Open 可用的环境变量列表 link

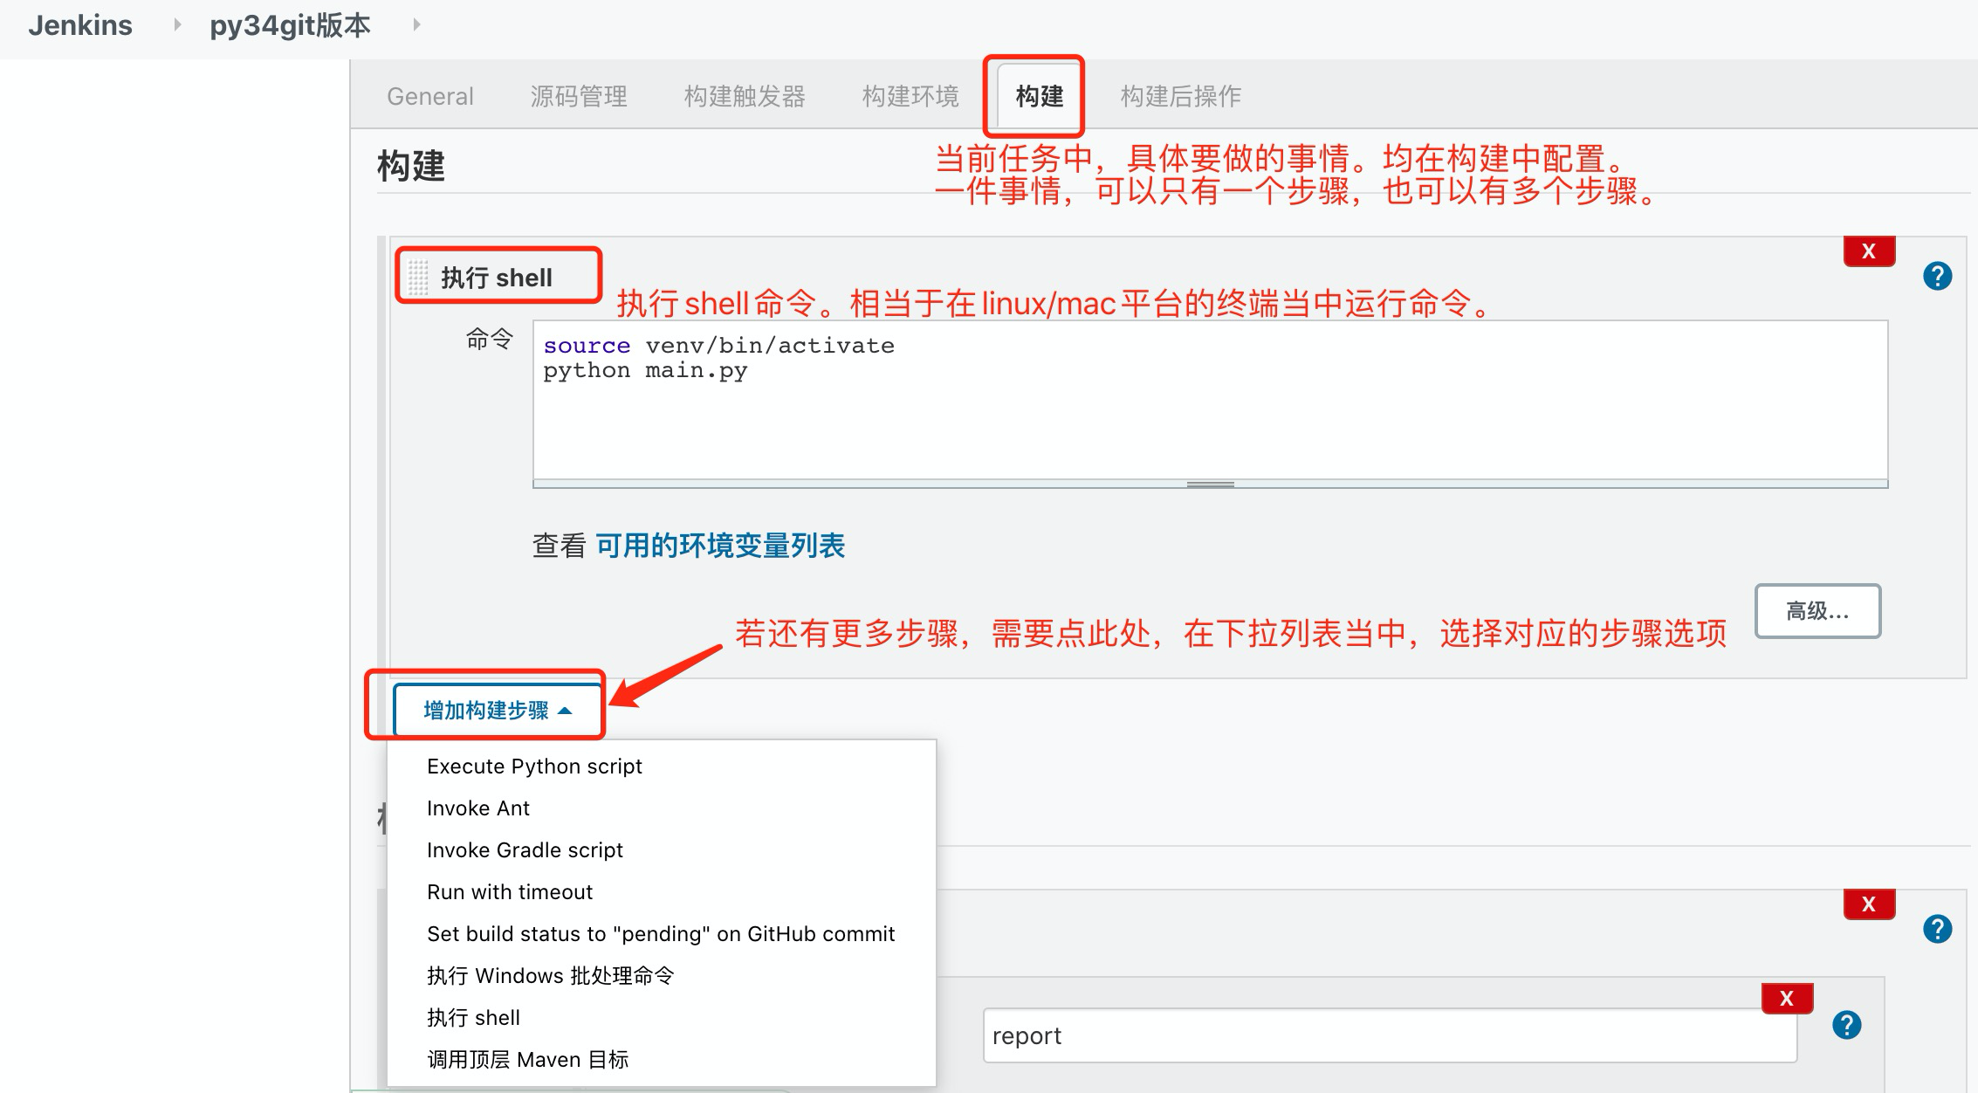tap(720, 546)
